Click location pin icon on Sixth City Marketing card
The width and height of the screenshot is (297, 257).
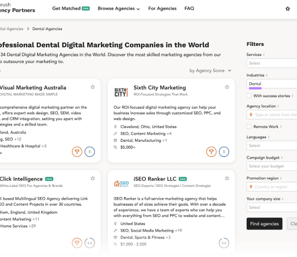click(x=115, y=126)
